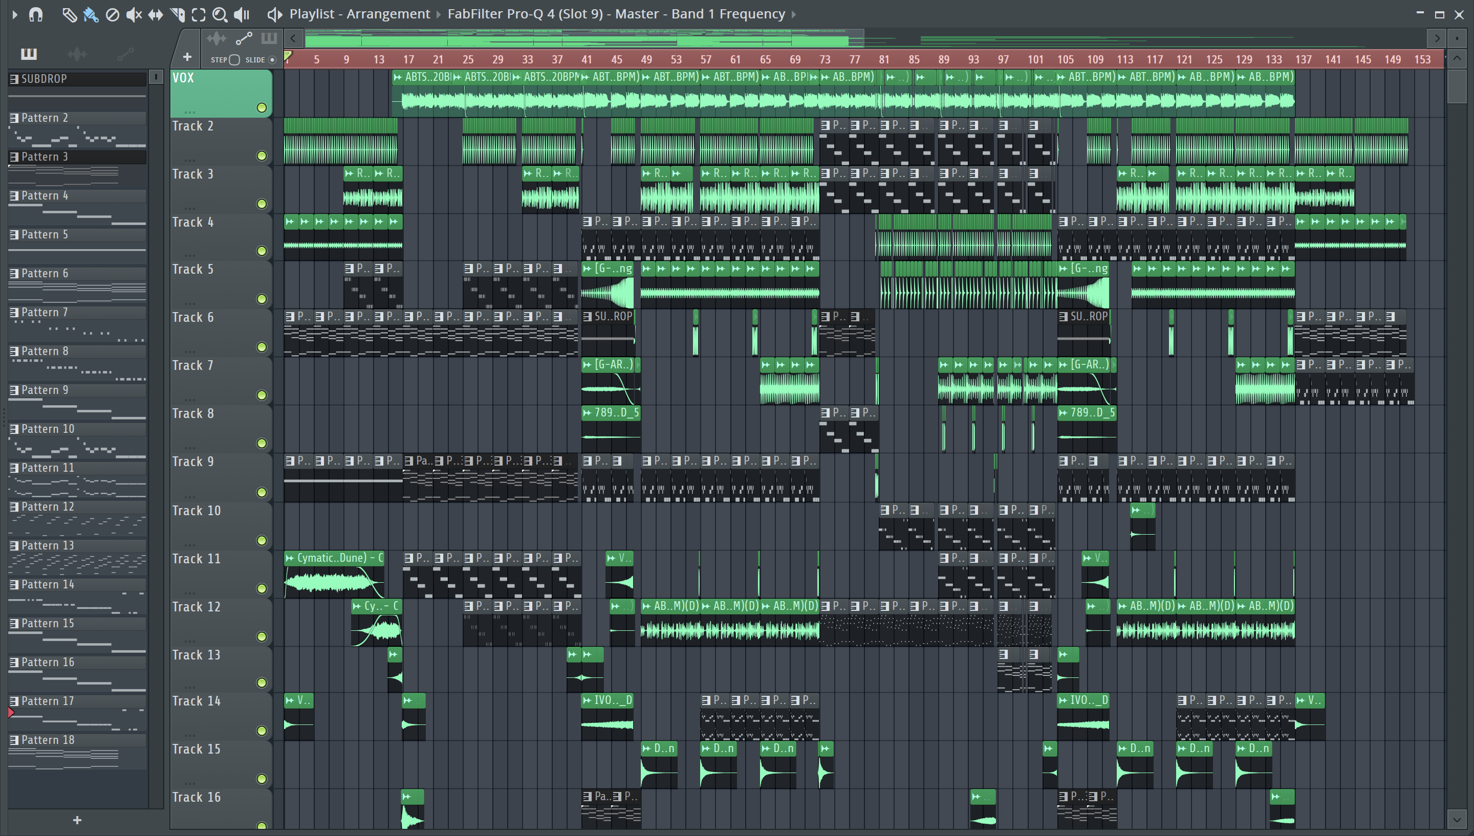
Task: Toggle the STEP editing checkbox
Action: [234, 60]
